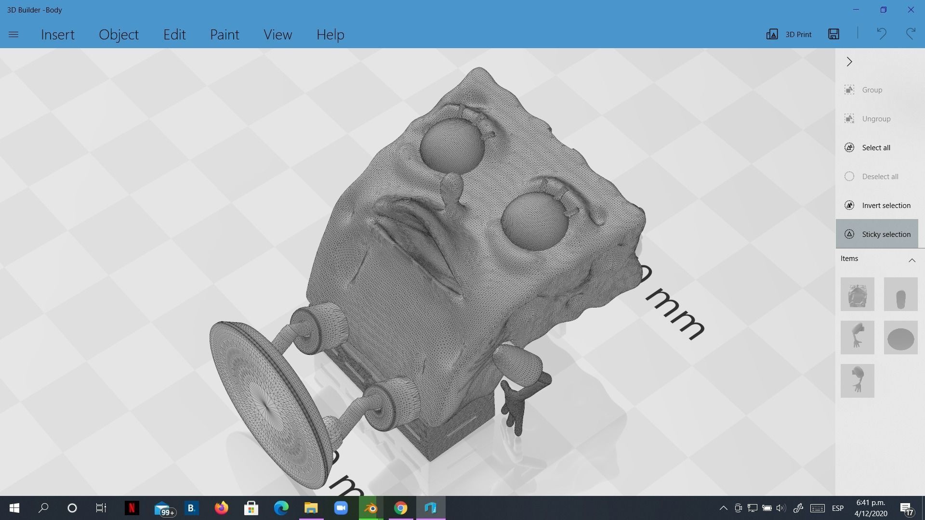Open the Windows Start menu

[14, 508]
